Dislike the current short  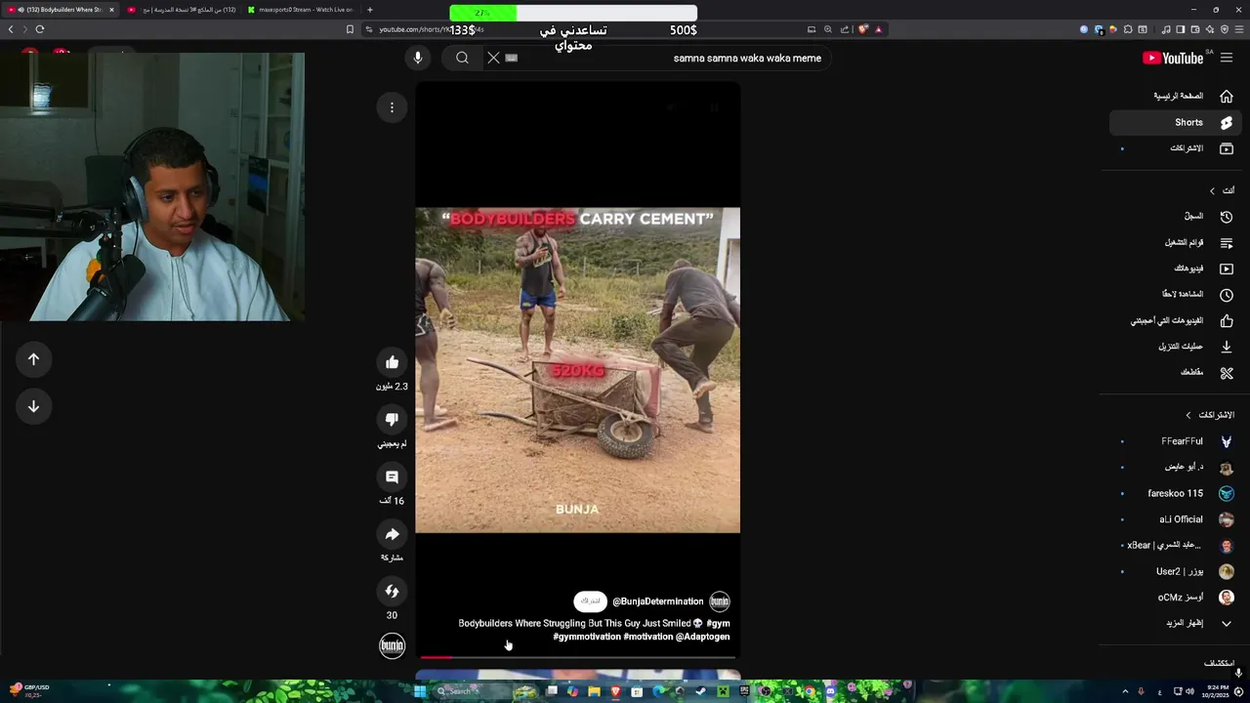[x=392, y=419]
